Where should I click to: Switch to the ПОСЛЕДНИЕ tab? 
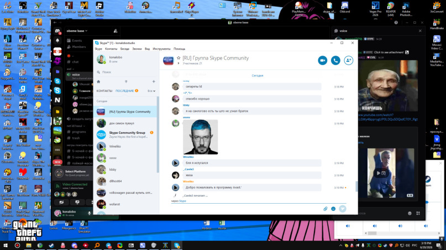(124, 91)
